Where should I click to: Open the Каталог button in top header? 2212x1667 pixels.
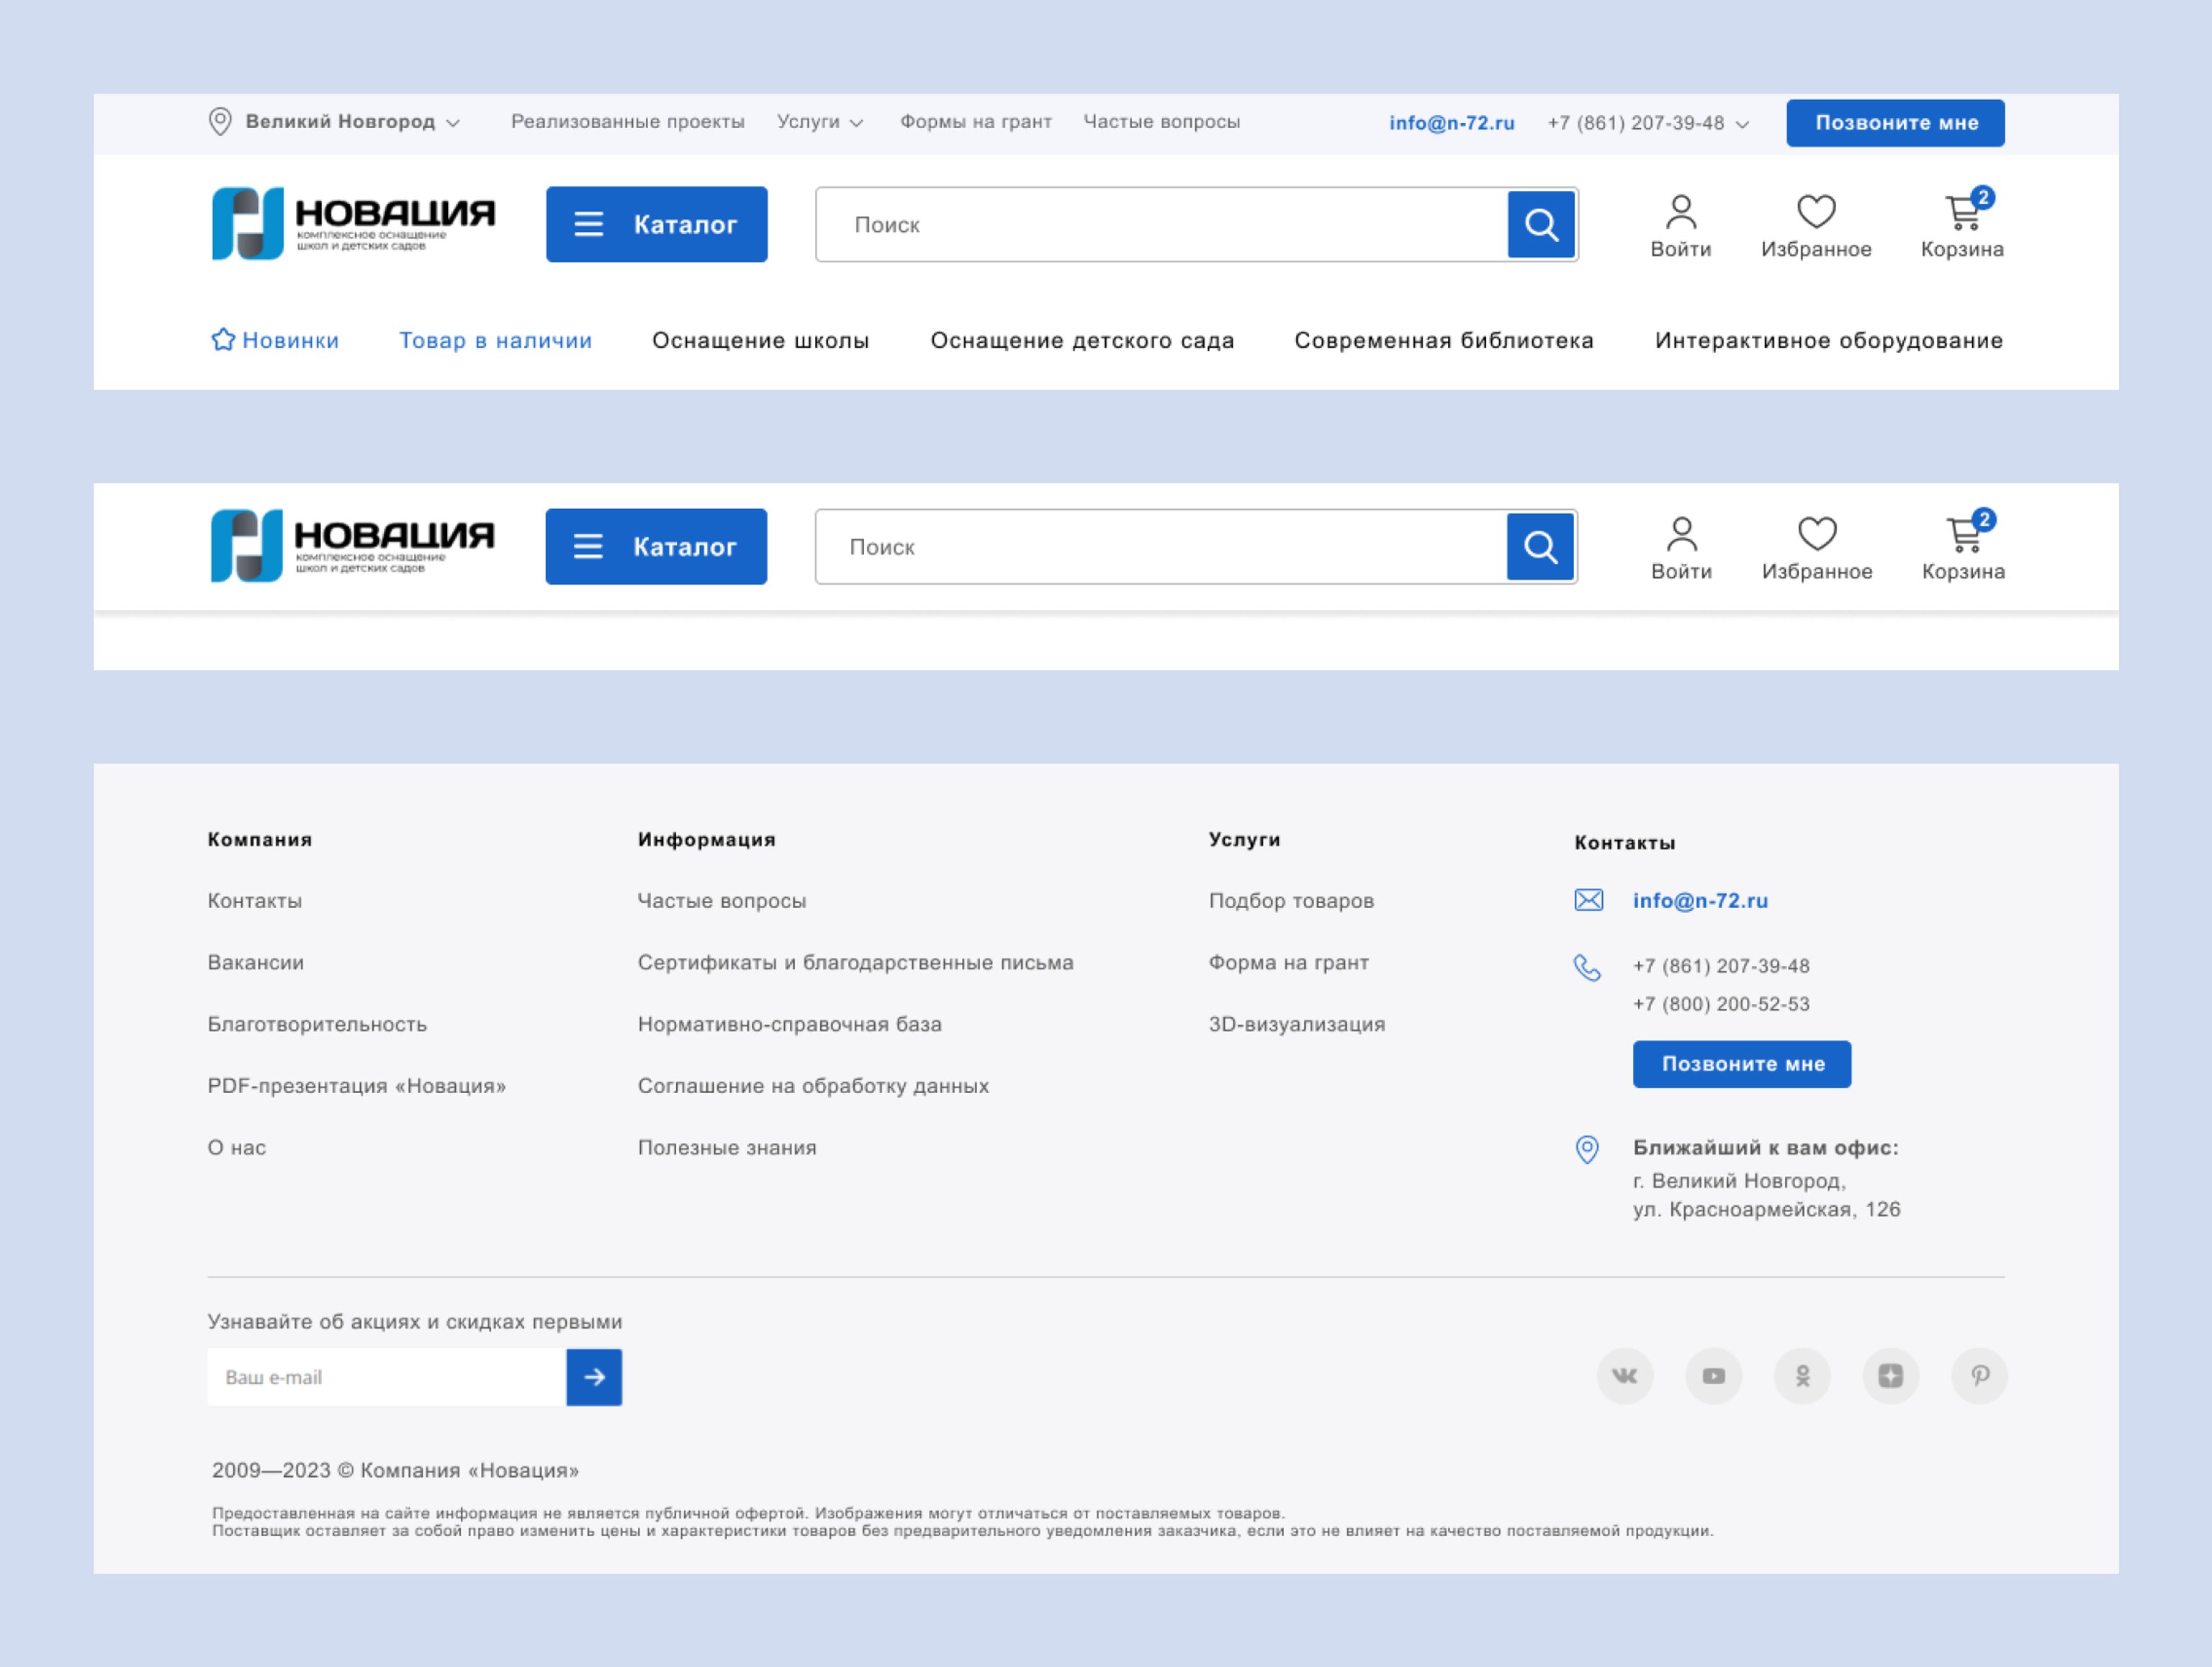pos(656,224)
